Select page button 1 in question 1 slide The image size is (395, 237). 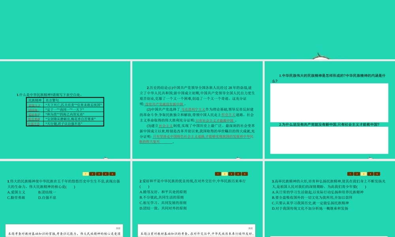click(x=86, y=174)
